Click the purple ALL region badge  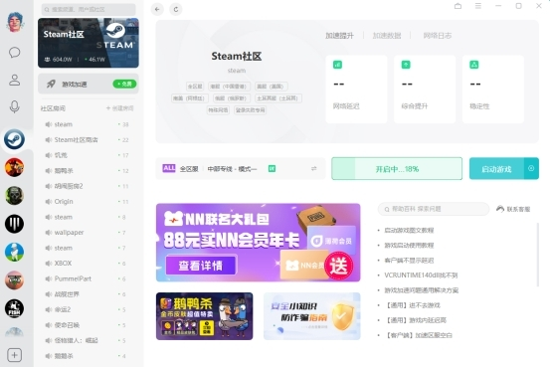[169, 168]
